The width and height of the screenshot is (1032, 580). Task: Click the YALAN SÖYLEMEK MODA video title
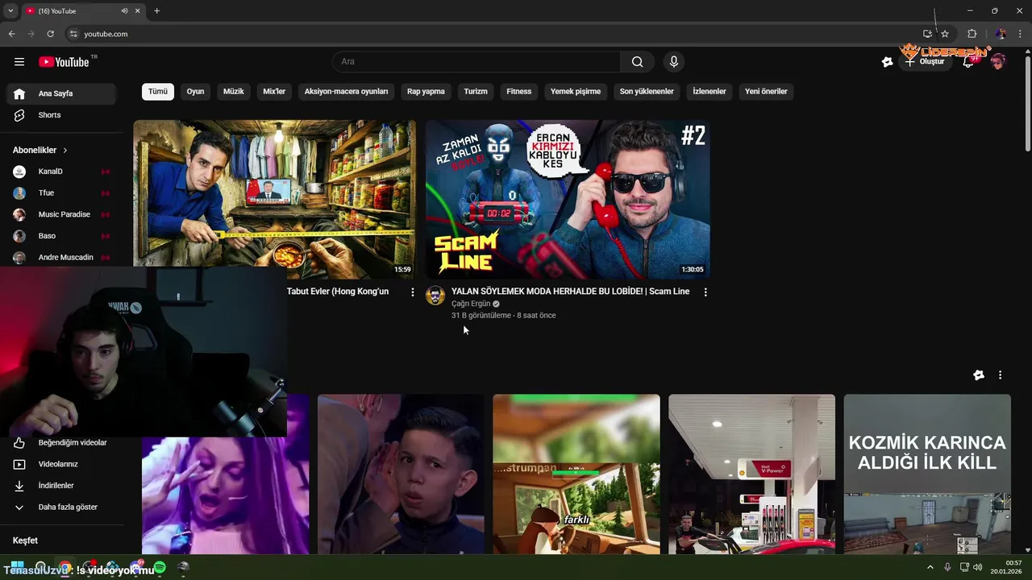pos(570,292)
